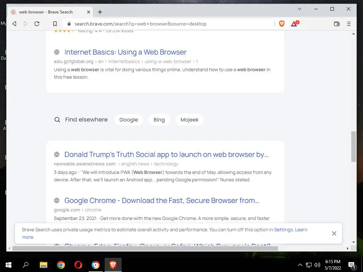This screenshot has height=272, width=363.
Task: Click the scroll up arrow
Action: pyautogui.click(x=353, y=34)
